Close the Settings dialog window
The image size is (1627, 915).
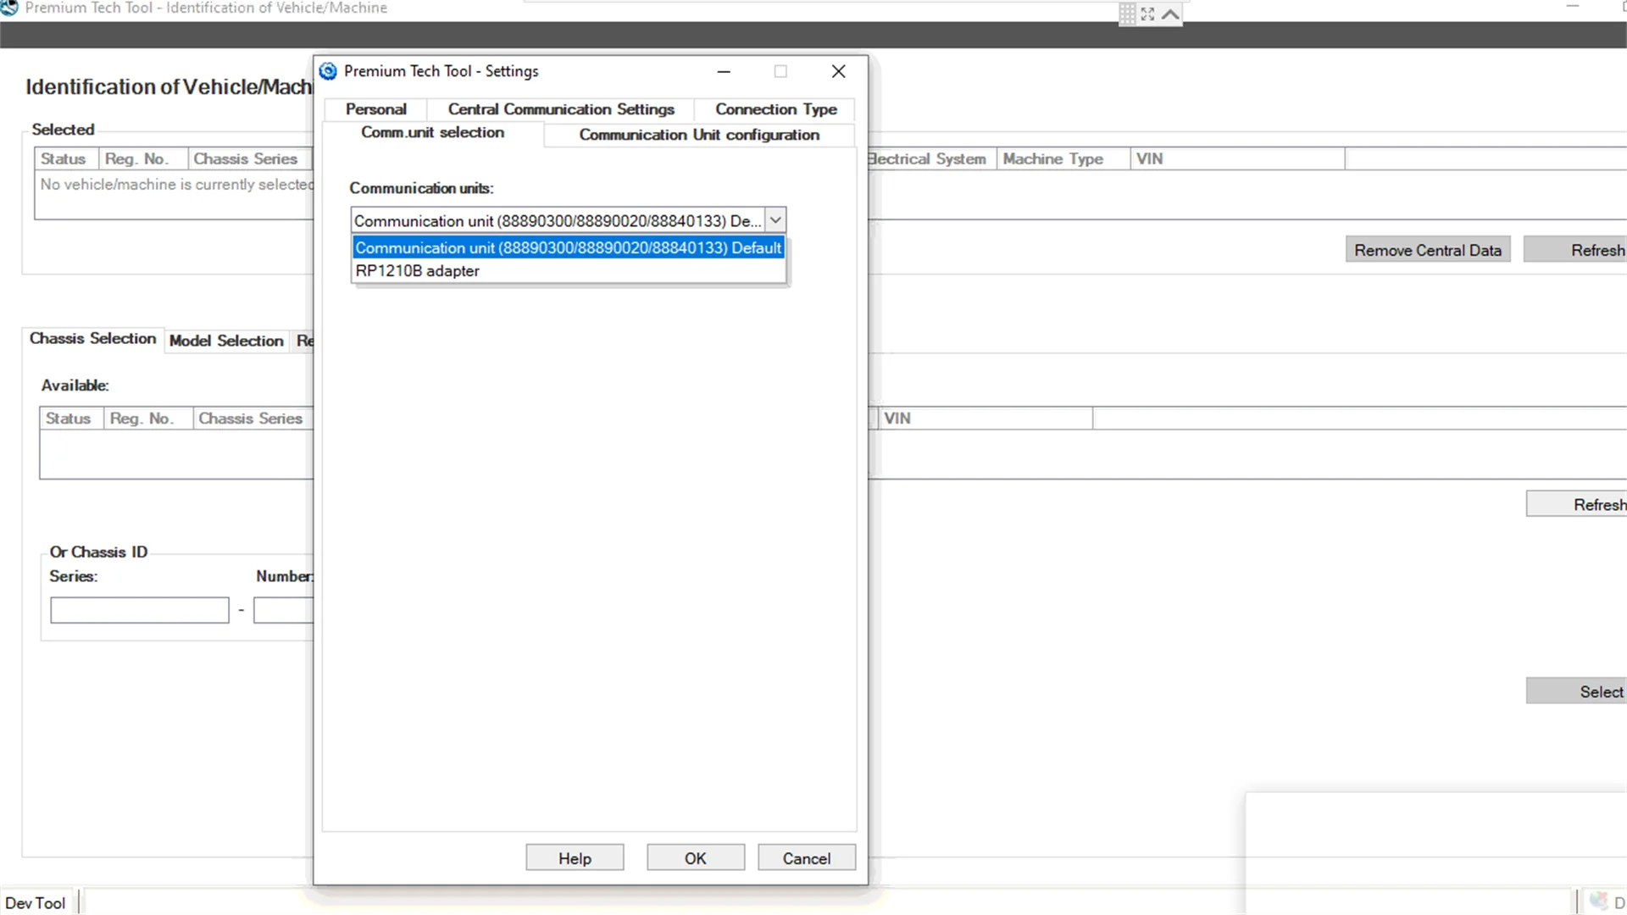click(x=838, y=71)
